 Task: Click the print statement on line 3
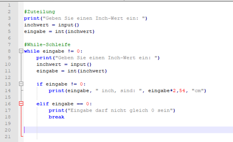(x=86, y=18)
